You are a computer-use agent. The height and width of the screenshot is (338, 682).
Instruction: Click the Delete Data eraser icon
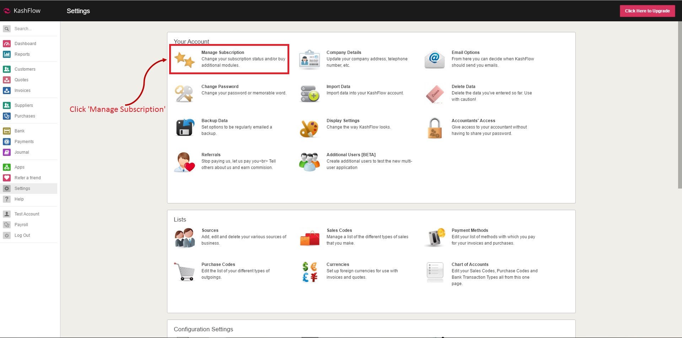[434, 94]
